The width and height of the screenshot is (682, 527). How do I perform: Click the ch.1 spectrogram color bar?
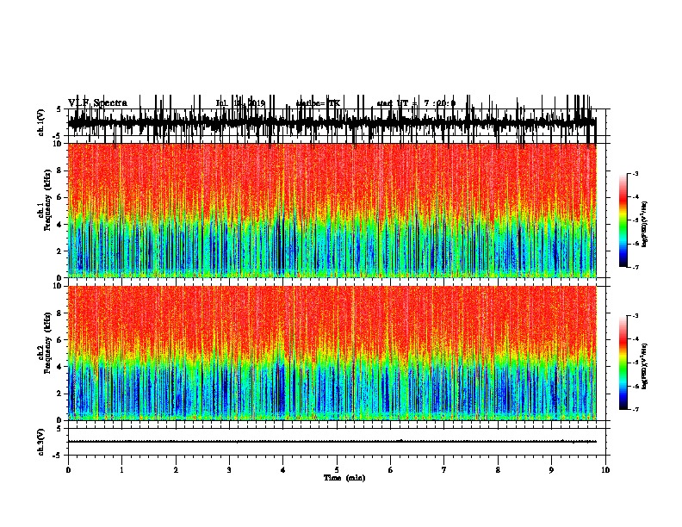(x=623, y=220)
